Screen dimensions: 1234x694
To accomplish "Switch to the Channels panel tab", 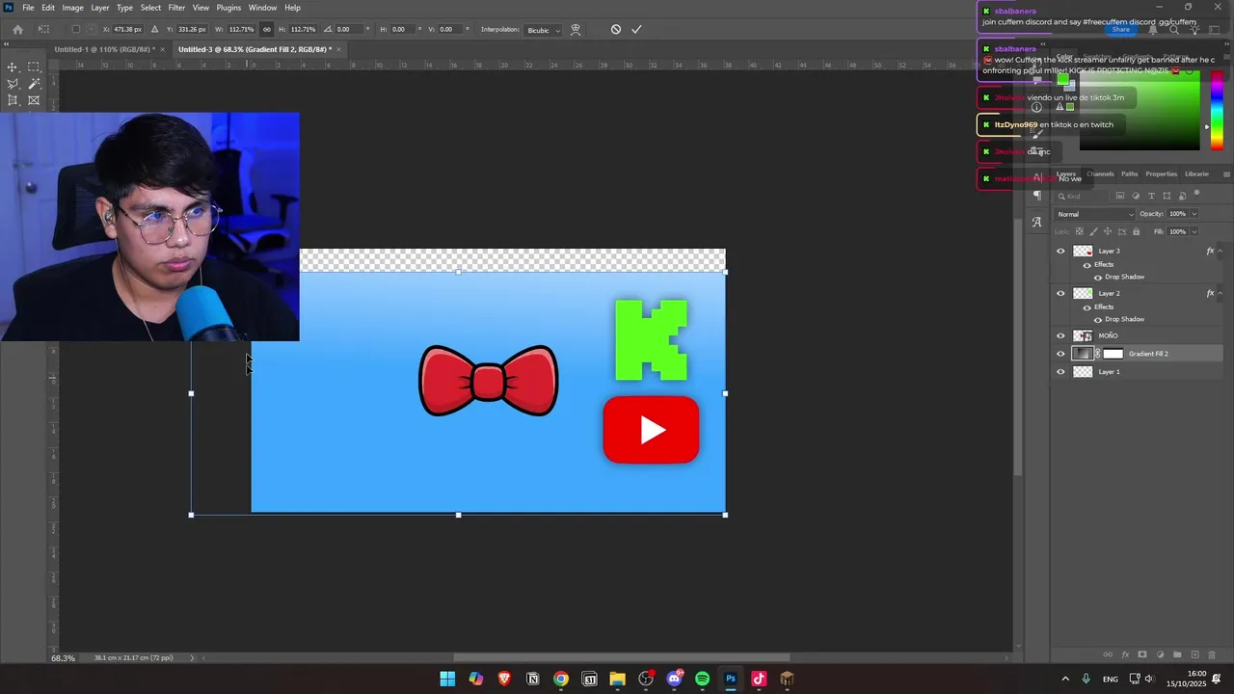I will pos(1100,174).
